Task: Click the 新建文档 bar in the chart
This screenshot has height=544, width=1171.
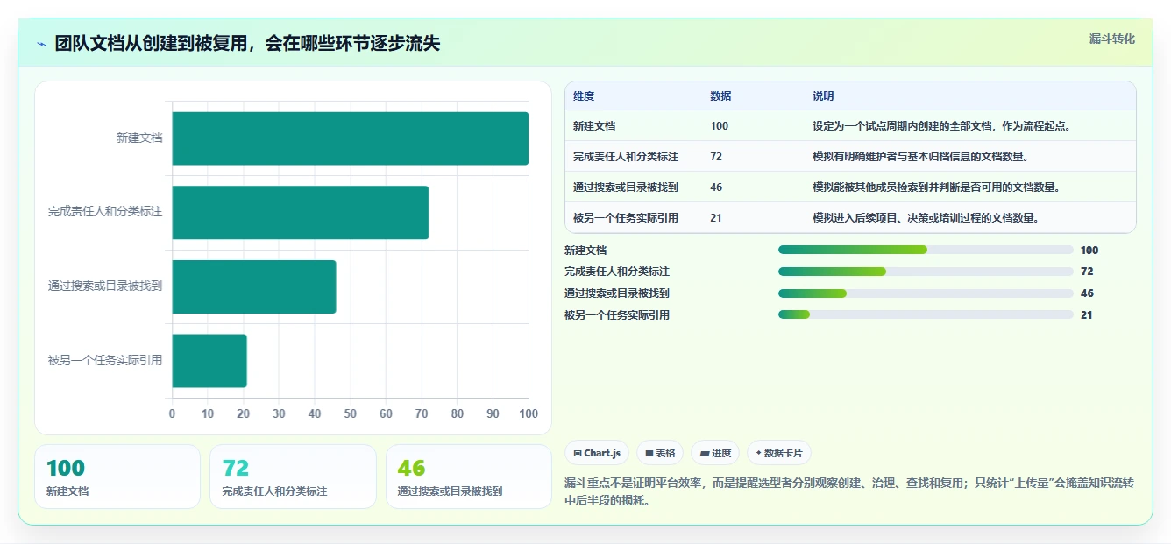Action: click(x=351, y=138)
